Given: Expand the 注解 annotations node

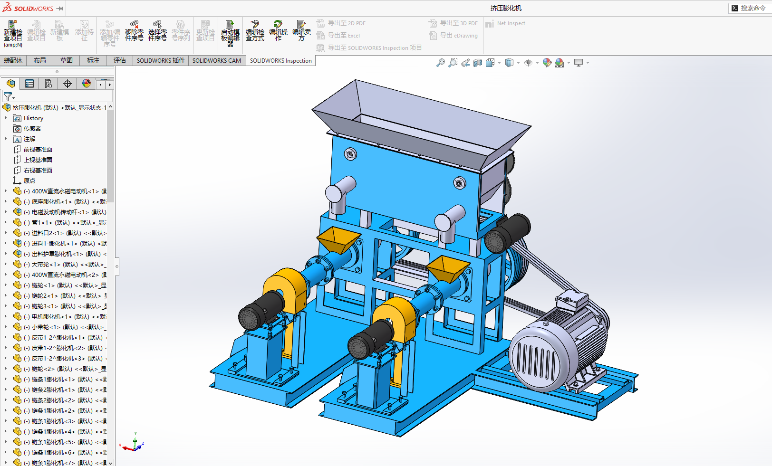Looking at the screenshot, I should 6,139.
